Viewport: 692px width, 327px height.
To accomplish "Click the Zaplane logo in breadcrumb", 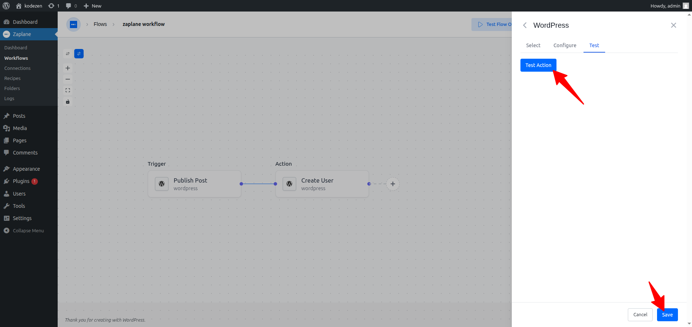I will pos(74,24).
